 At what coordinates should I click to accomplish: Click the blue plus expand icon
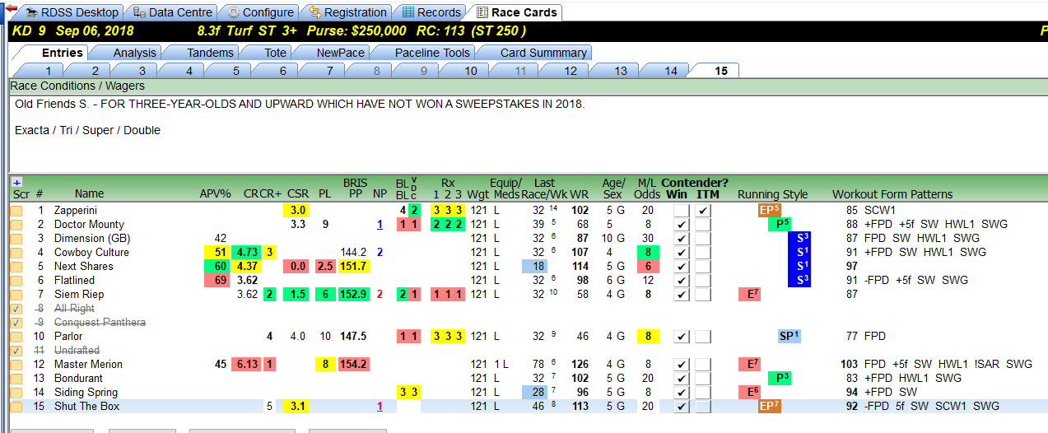16,182
